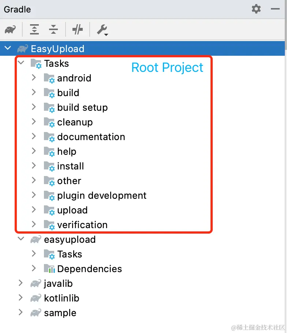This screenshot has height=333, width=287.
Task: Open Build Tool Settings wrench icon
Action: (102, 30)
